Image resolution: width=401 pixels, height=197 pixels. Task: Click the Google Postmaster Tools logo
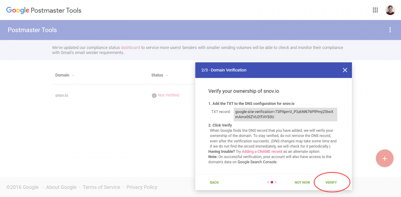click(44, 10)
